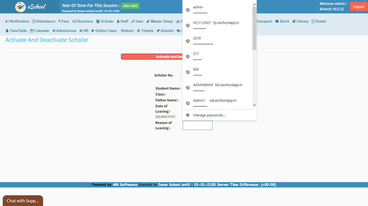Open Chat with Support widget
Screen dimensions: 368x206
pos(23,201)
